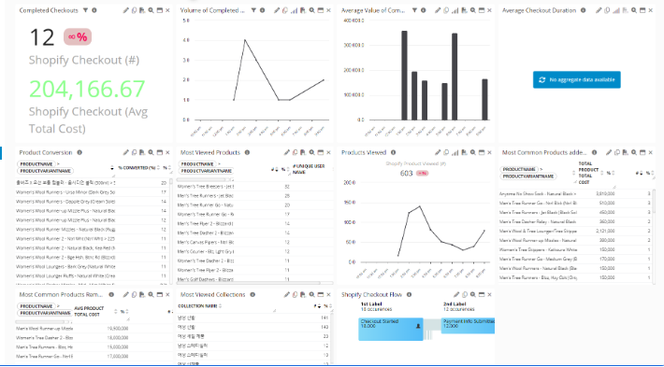
Task: Open the filter icon on Completed Checkouts widget
Action: point(85,10)
